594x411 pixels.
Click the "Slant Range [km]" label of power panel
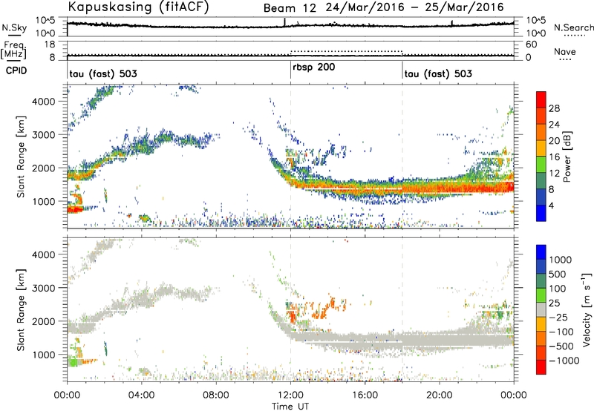21,157
